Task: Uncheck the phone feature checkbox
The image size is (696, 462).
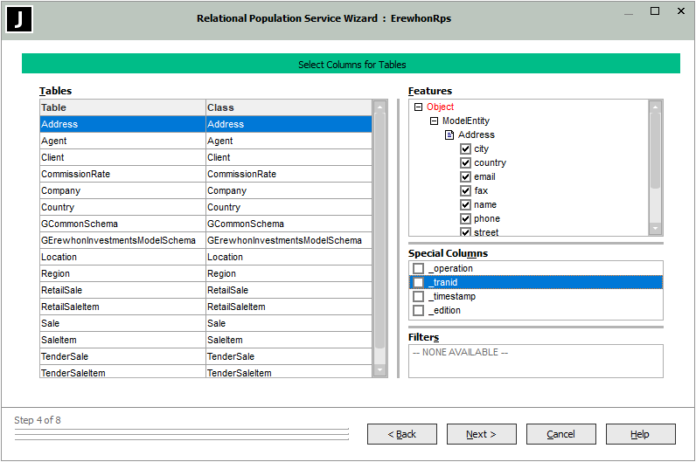Action: coord(466,219)
